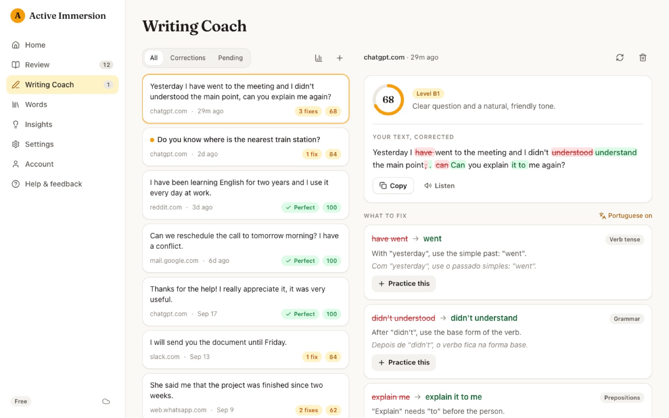Refresh the correction analysis
The image size is (669, 418).
point(620,58)
